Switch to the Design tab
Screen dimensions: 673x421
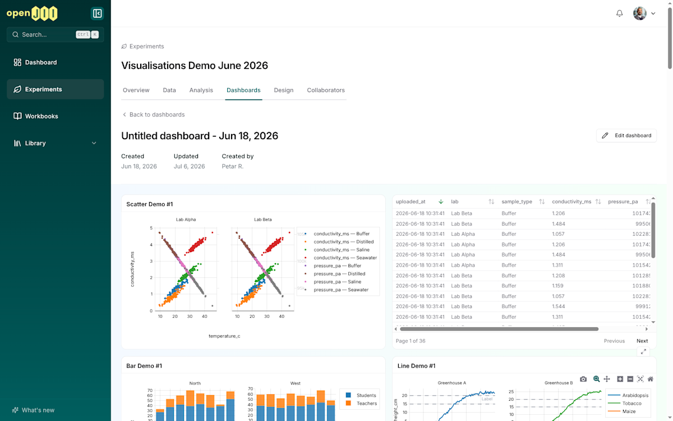[284, 90]
